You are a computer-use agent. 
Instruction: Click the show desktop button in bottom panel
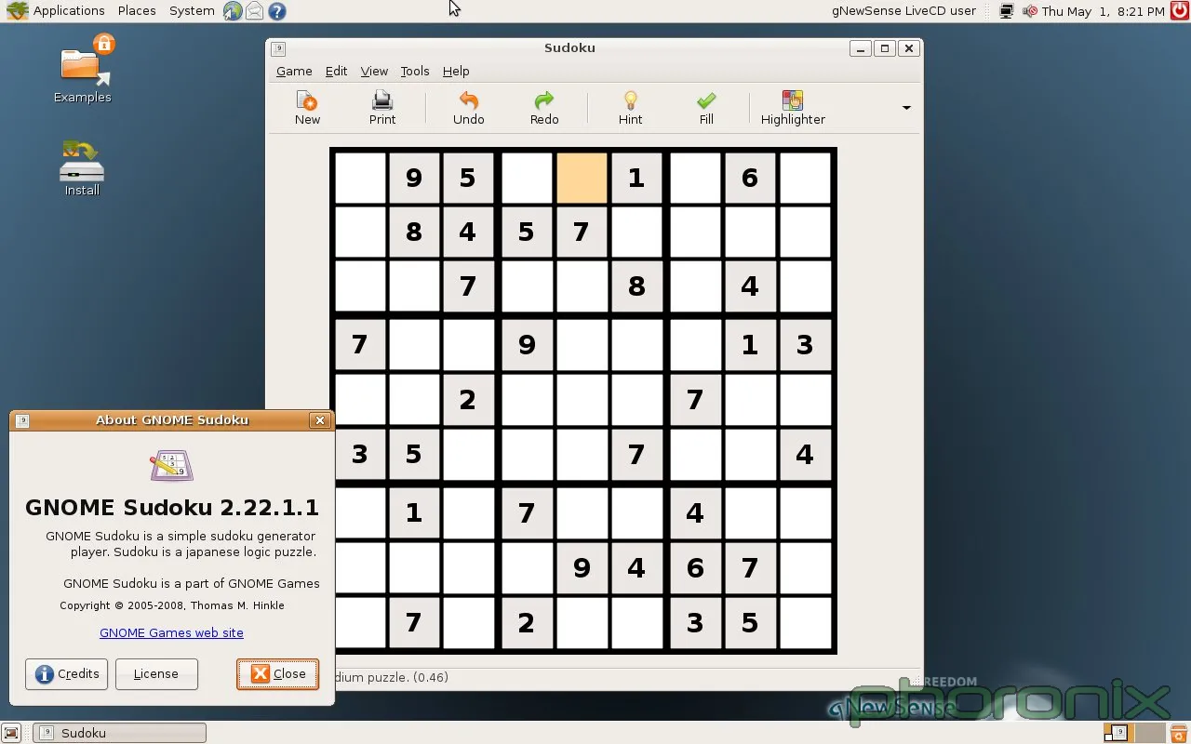pyautogui.click(x=11, y=733)
